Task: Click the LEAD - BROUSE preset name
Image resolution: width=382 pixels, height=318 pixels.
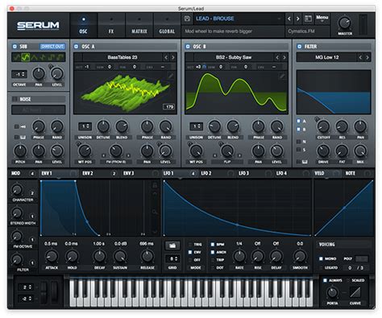Action: 214,19
